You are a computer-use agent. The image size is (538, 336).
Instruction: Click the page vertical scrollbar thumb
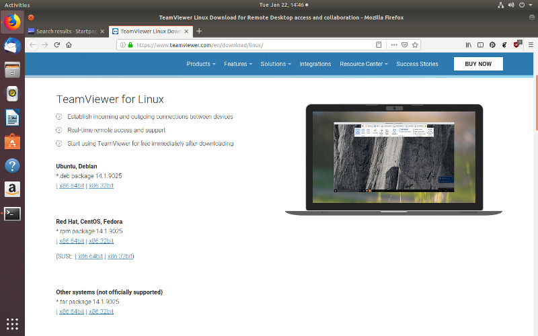536,103
